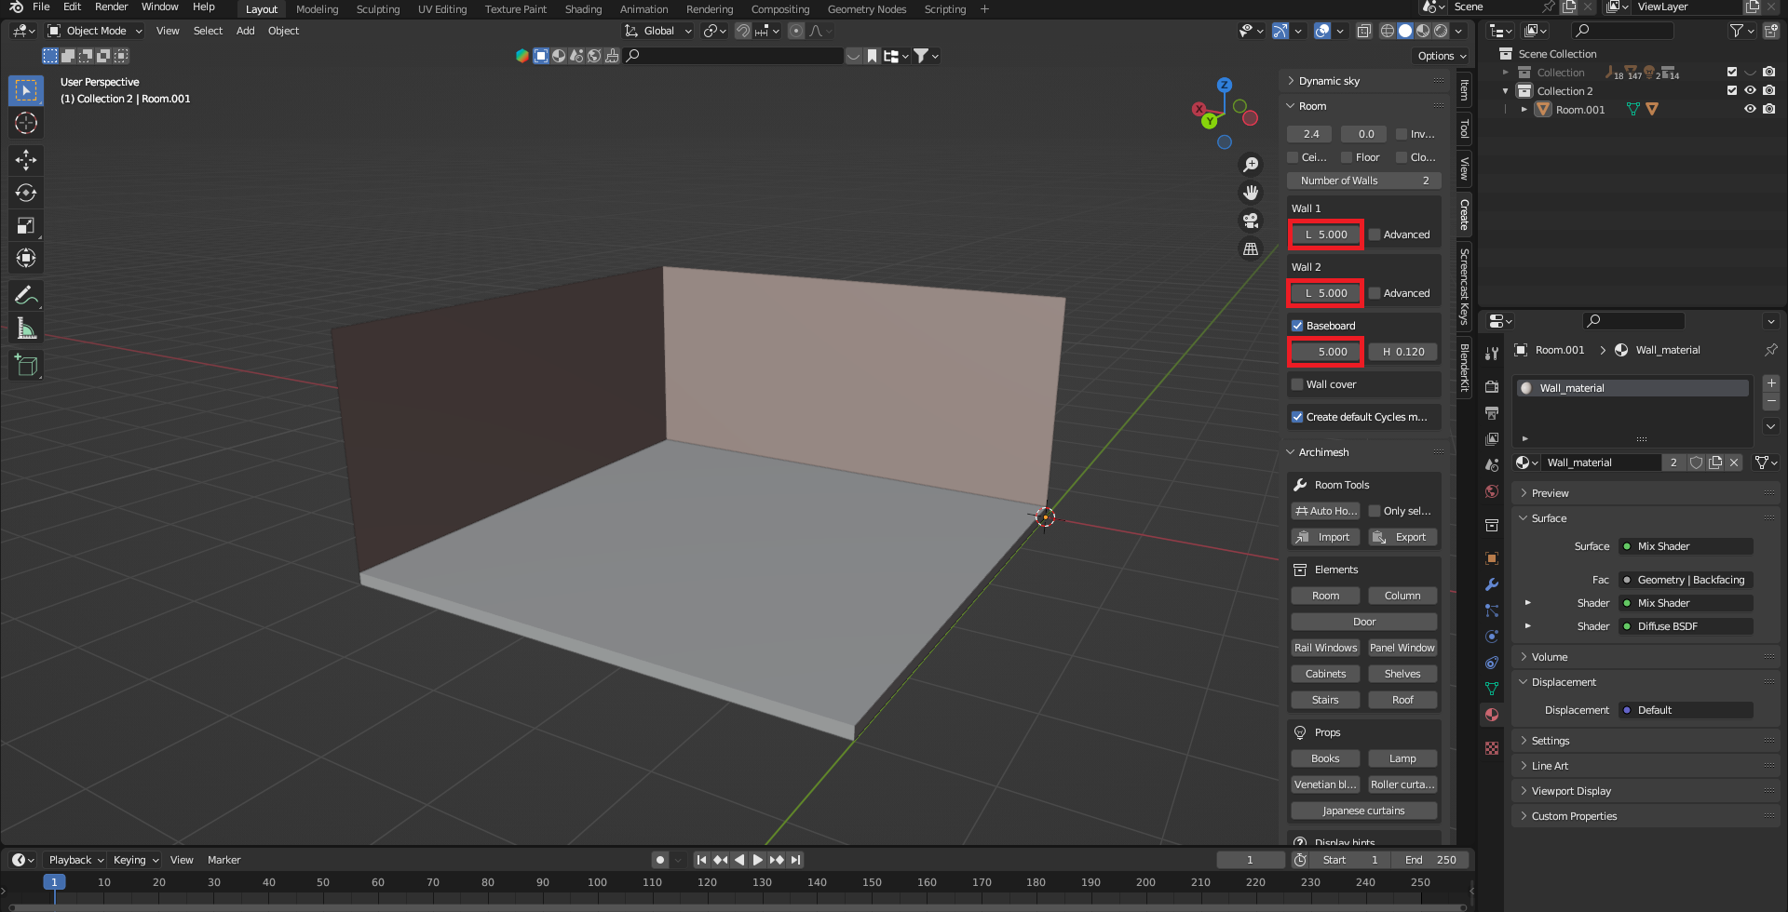Activate the 3D Cursor tool

(26, 123)
